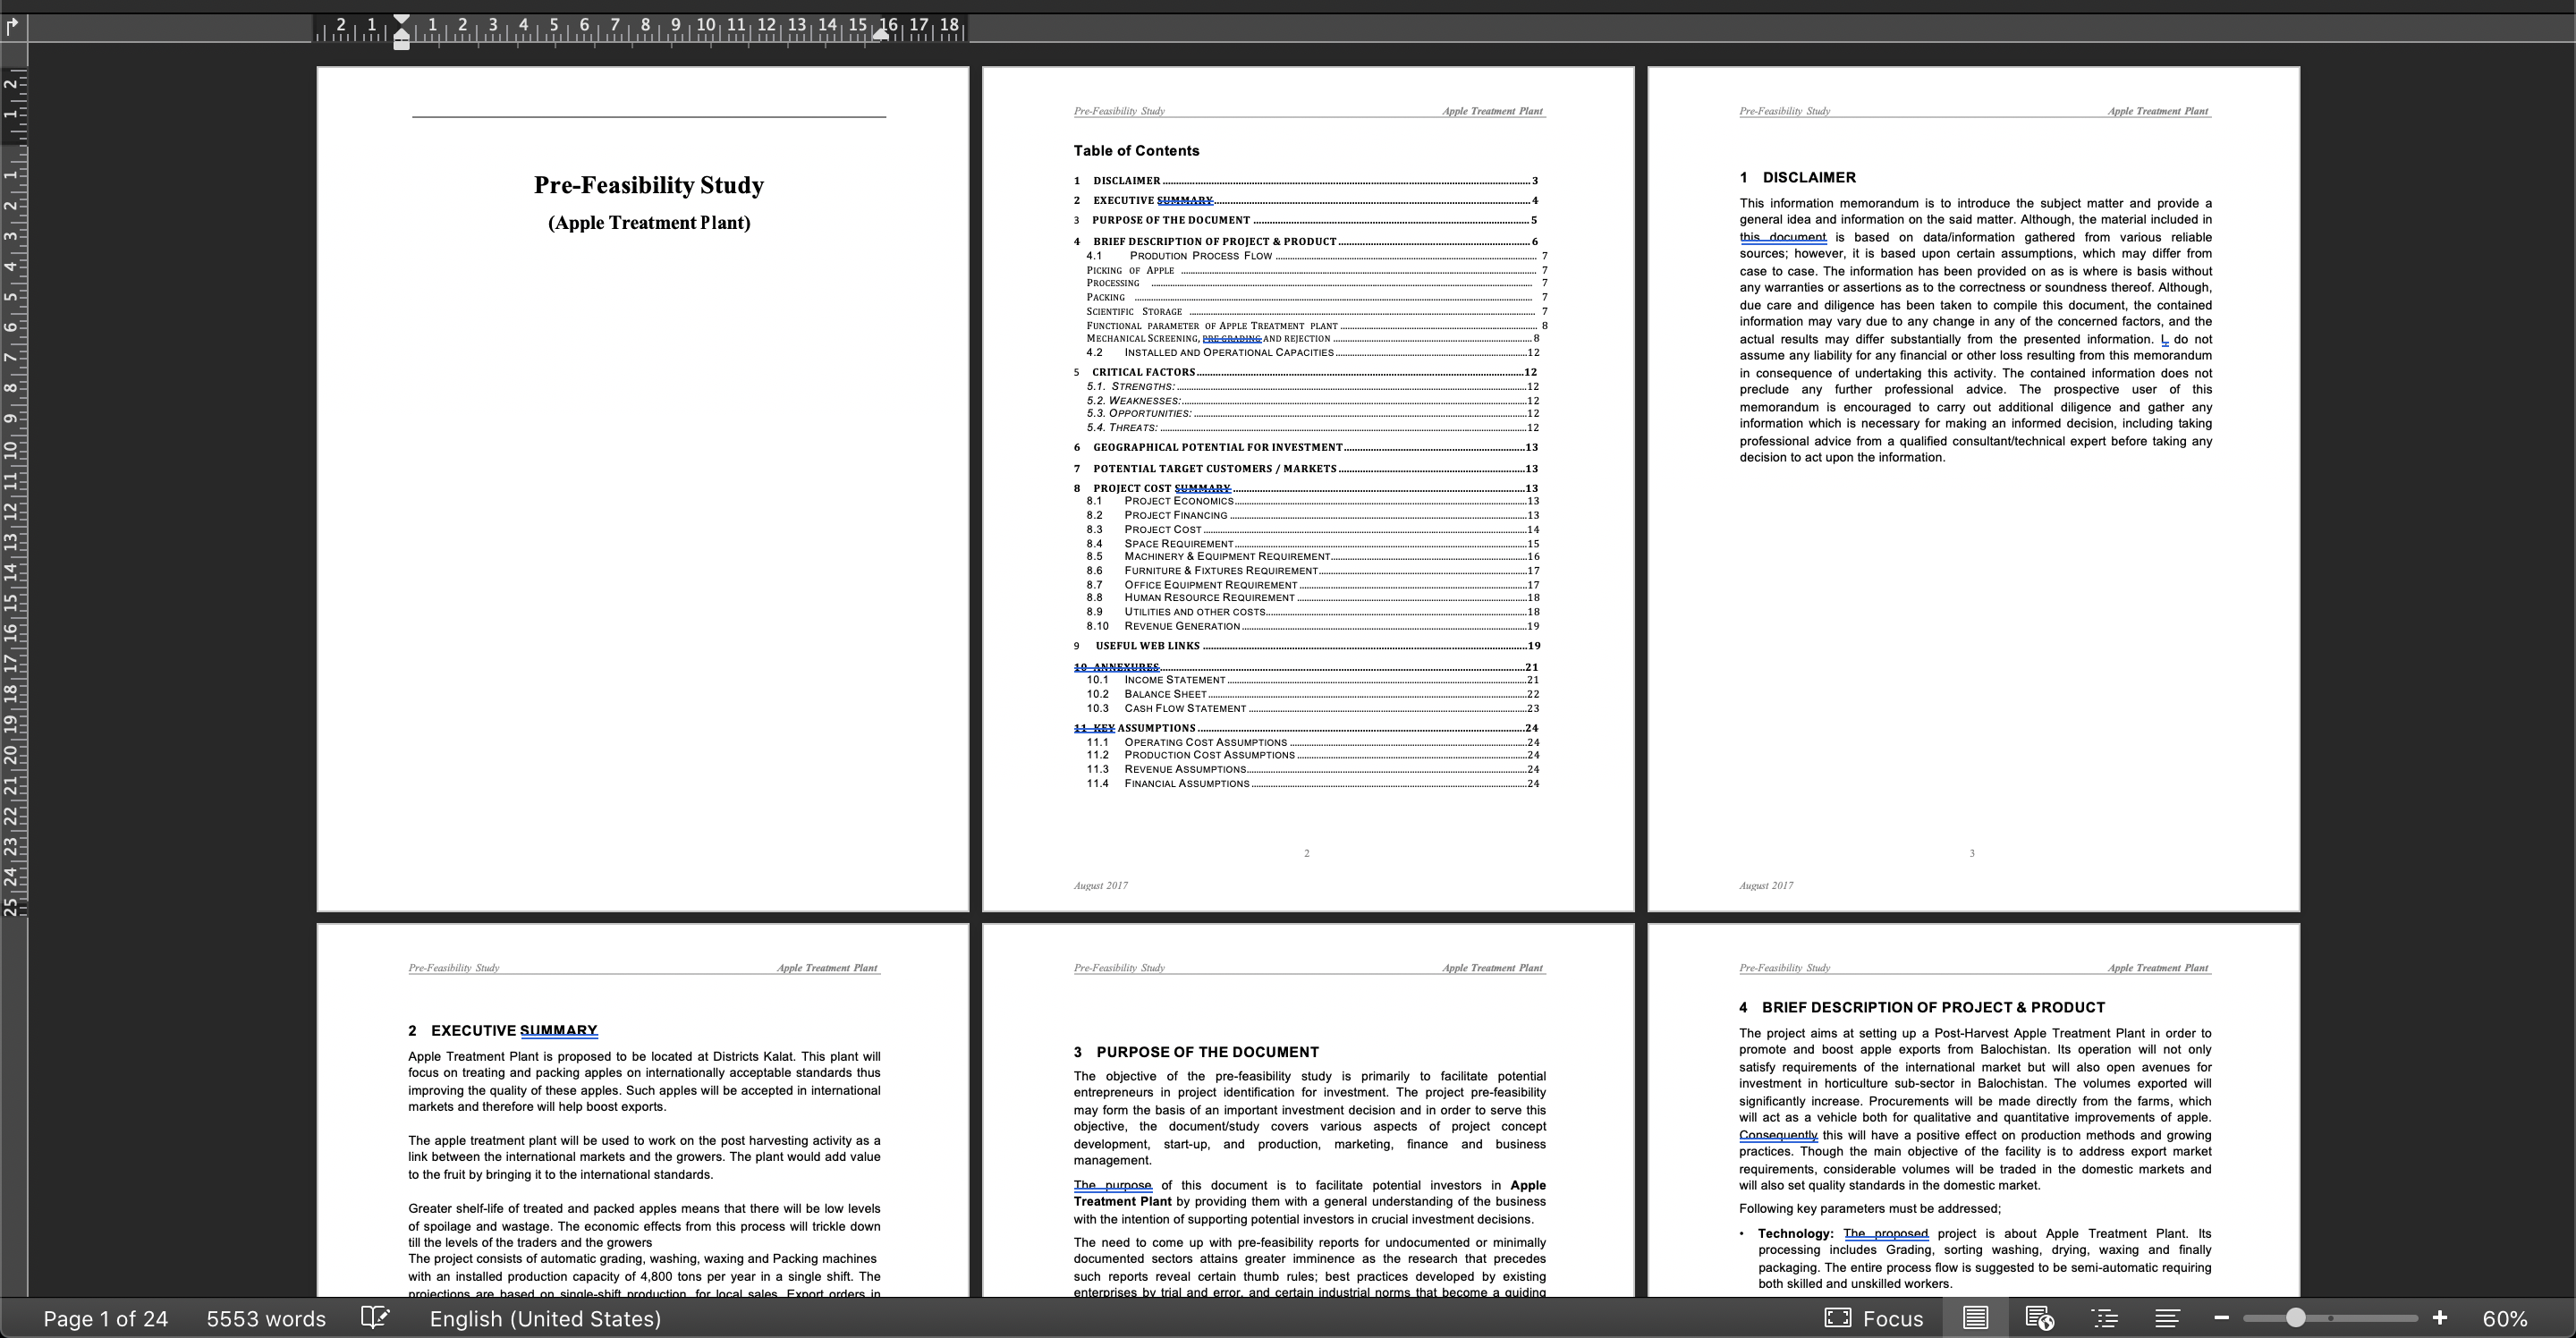This screenshot has width=2576, height=1338.
Task: Open zoom dialog via 60% label
Action: [x=2505, y=1318]
